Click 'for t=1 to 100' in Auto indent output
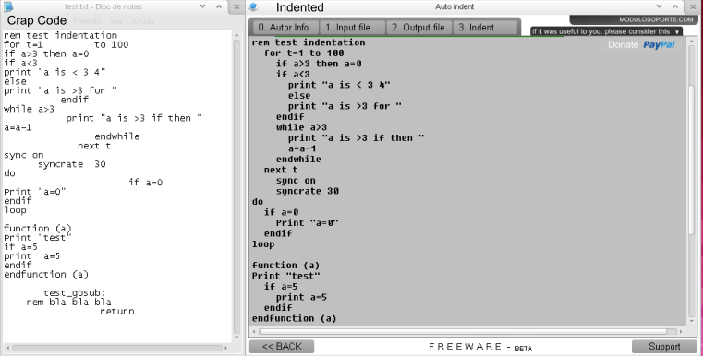The width and height of the screenshot is (703, 356). click(304, 53)
